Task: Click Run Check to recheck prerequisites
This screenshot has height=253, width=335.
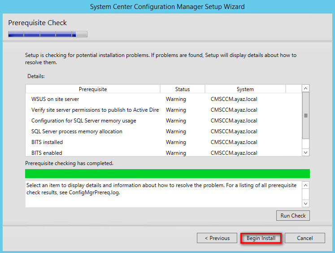Action: pos(293,216)
